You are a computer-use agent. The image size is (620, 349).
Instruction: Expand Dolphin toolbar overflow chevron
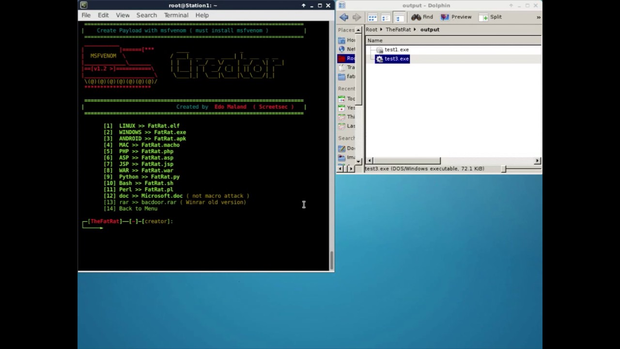coord(538,17)
